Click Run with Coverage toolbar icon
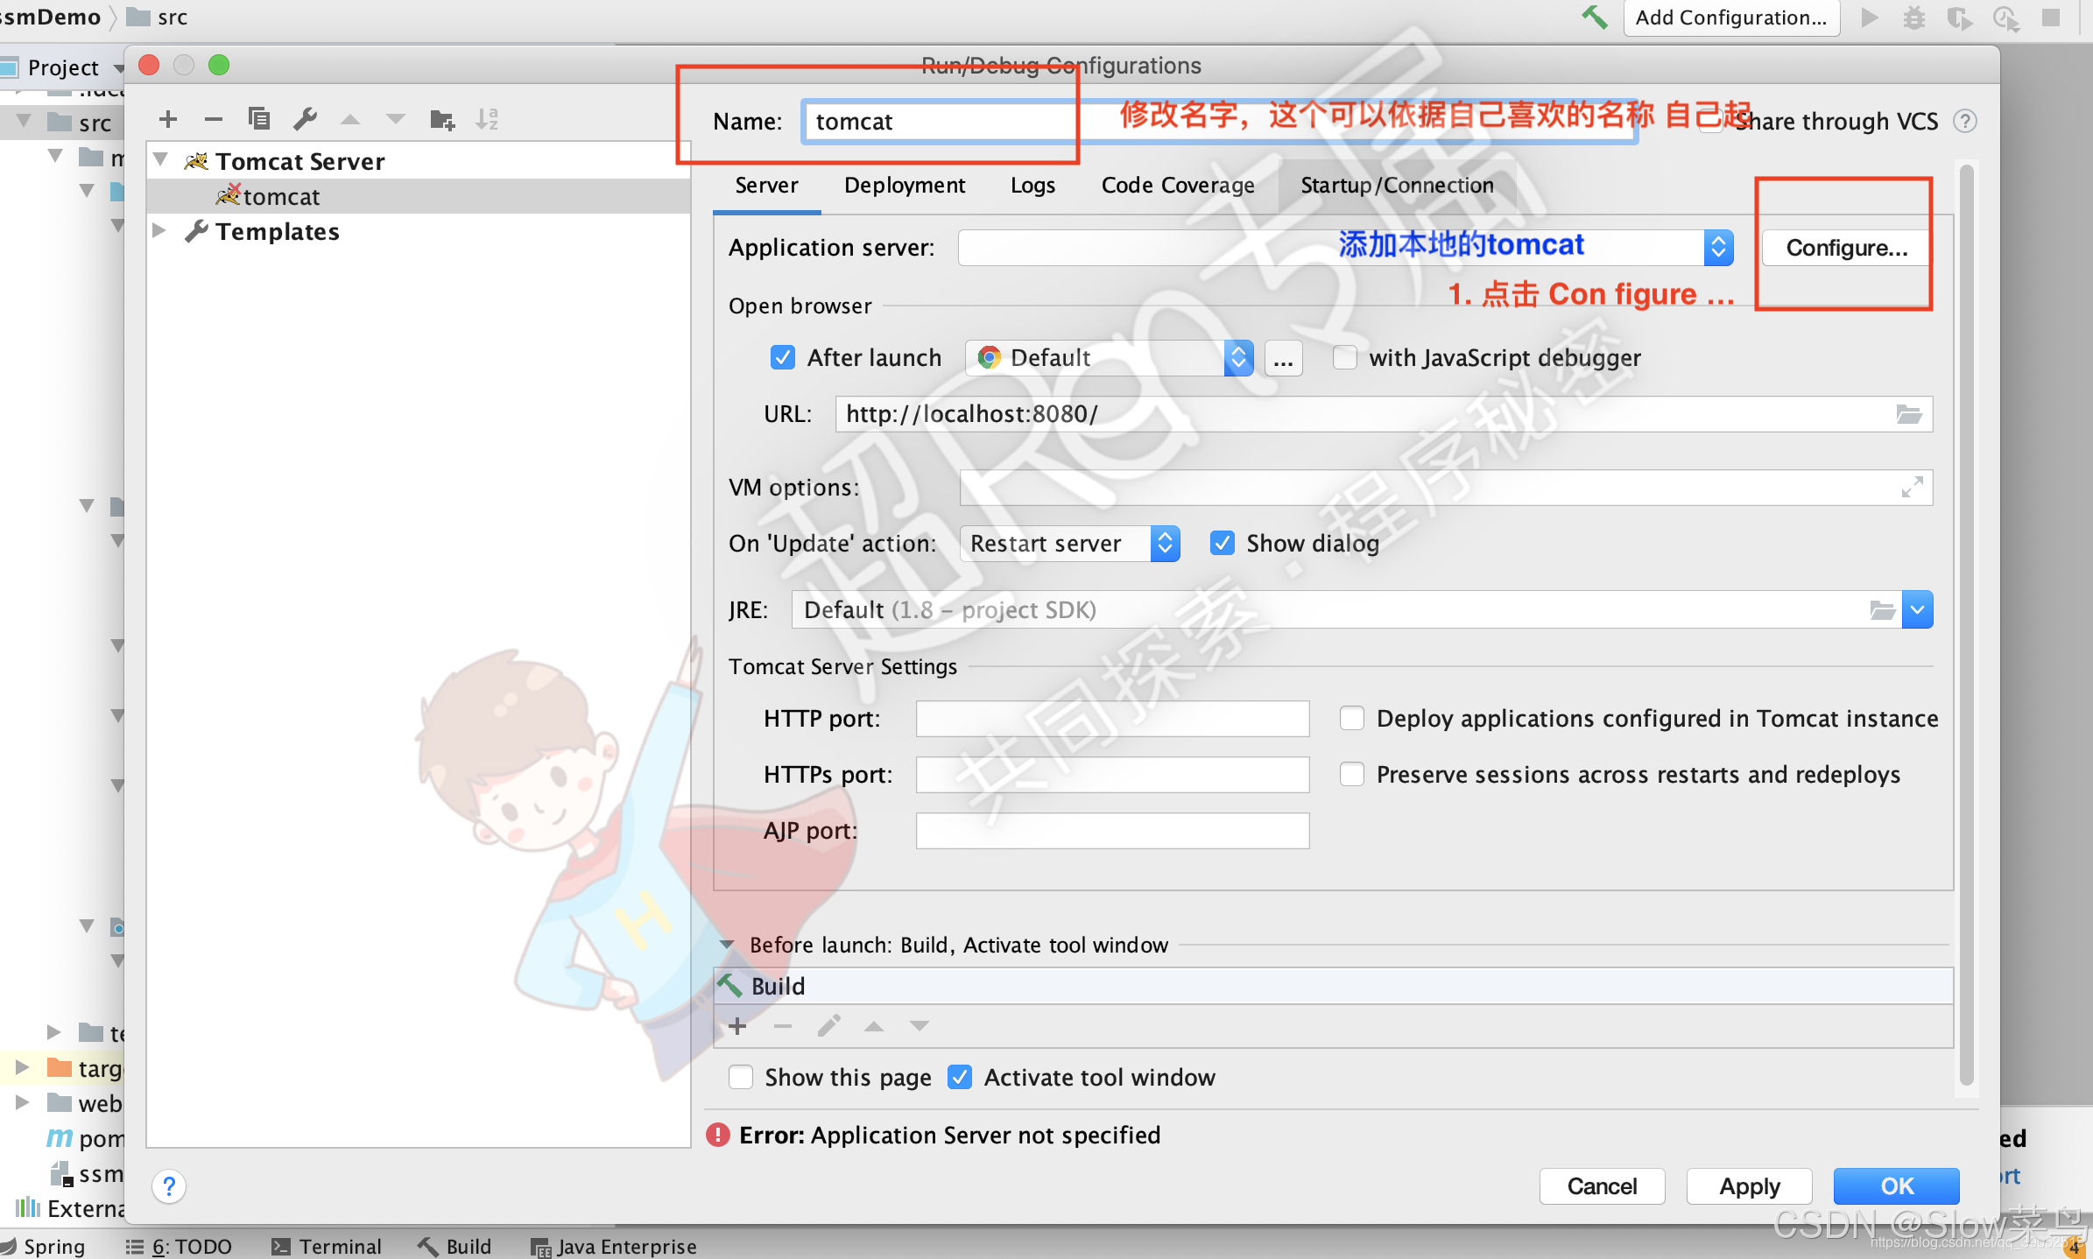The width and height of the screenshot is (2093, 1259). 1960,18
